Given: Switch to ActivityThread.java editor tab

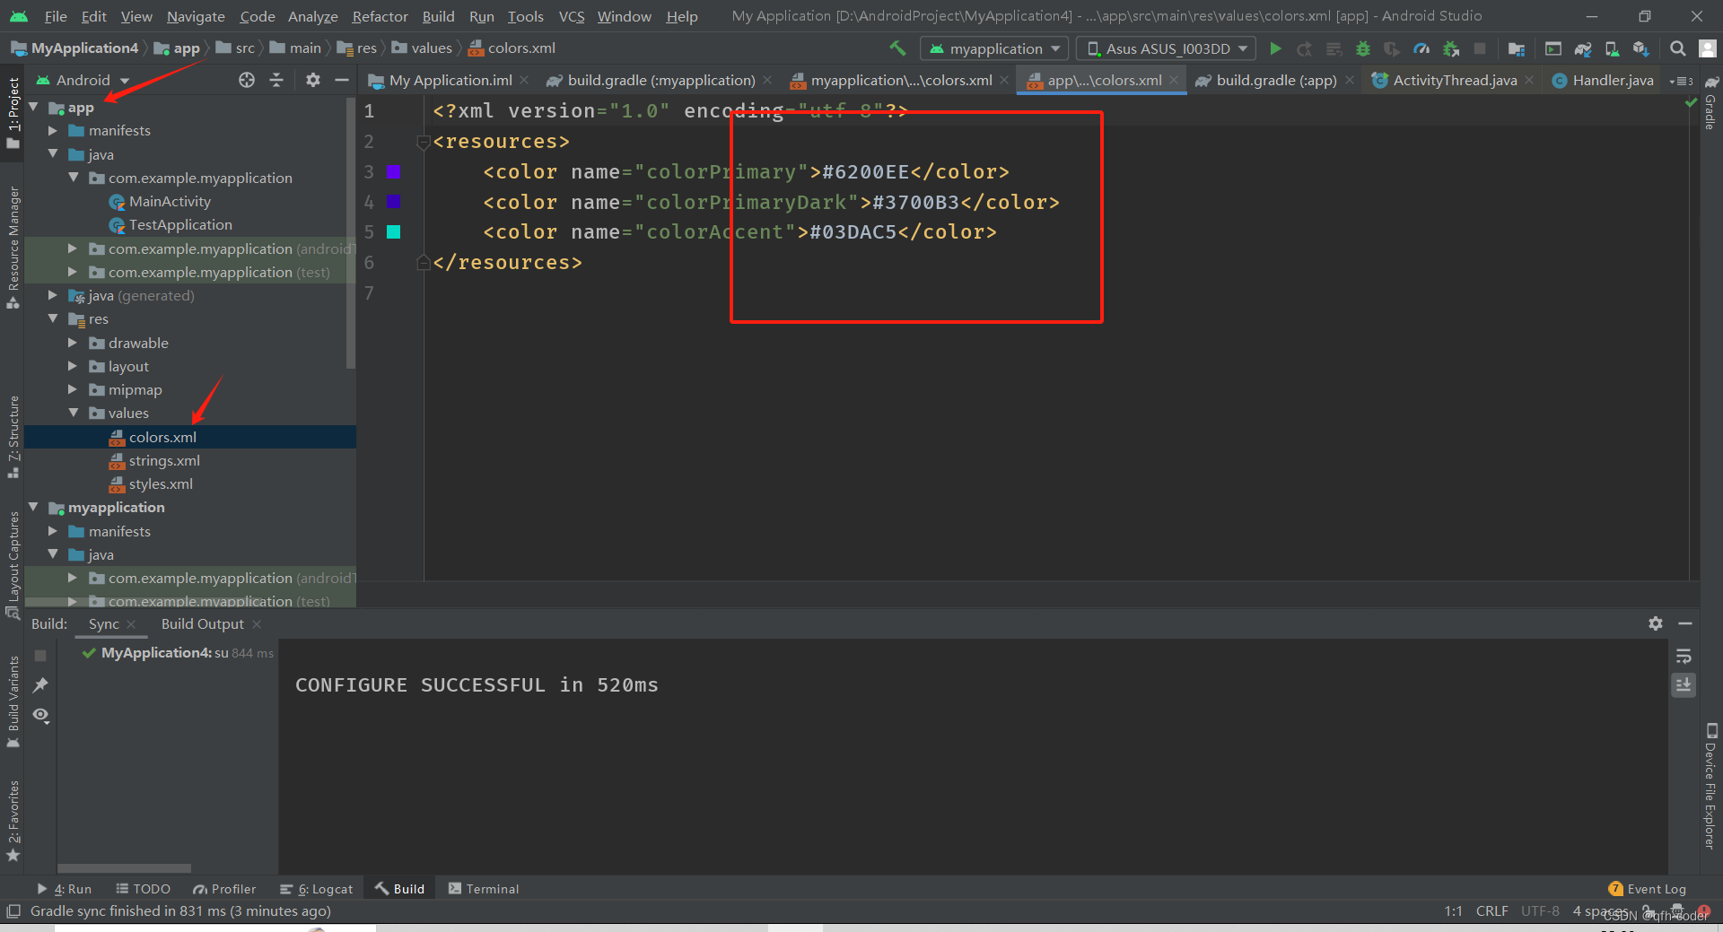Looking at the screenshot, I should 1454,81.
